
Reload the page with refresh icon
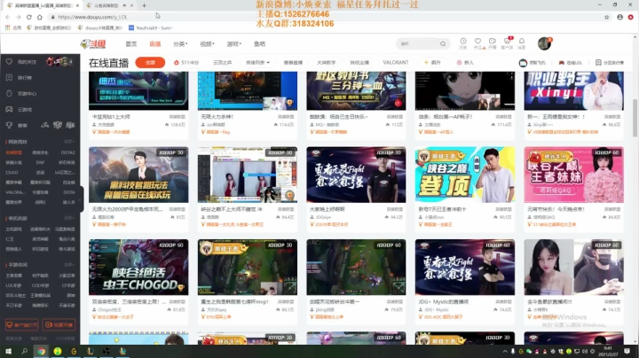tap(29, 17)
